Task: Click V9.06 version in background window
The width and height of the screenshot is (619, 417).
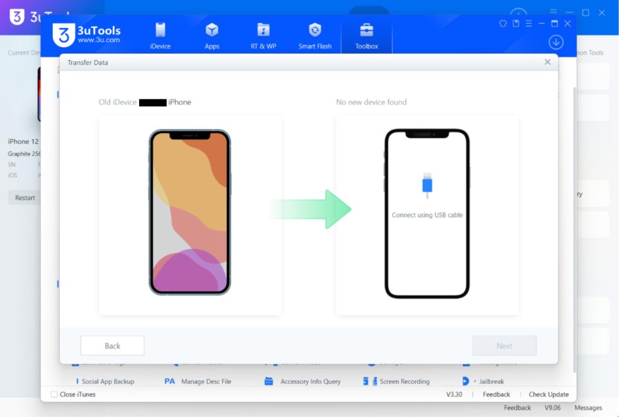Action: point(553,408)
